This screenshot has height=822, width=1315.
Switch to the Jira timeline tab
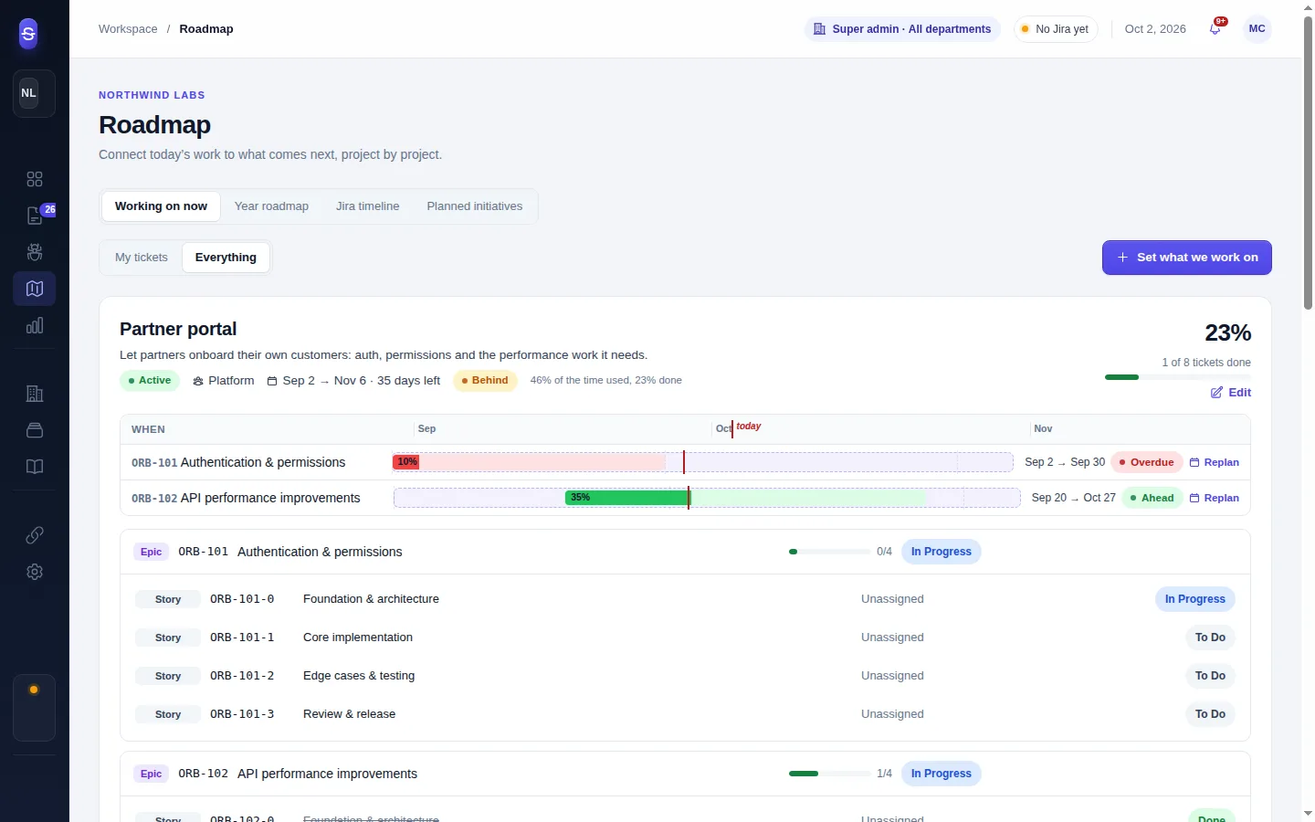[x=367, y=206]
